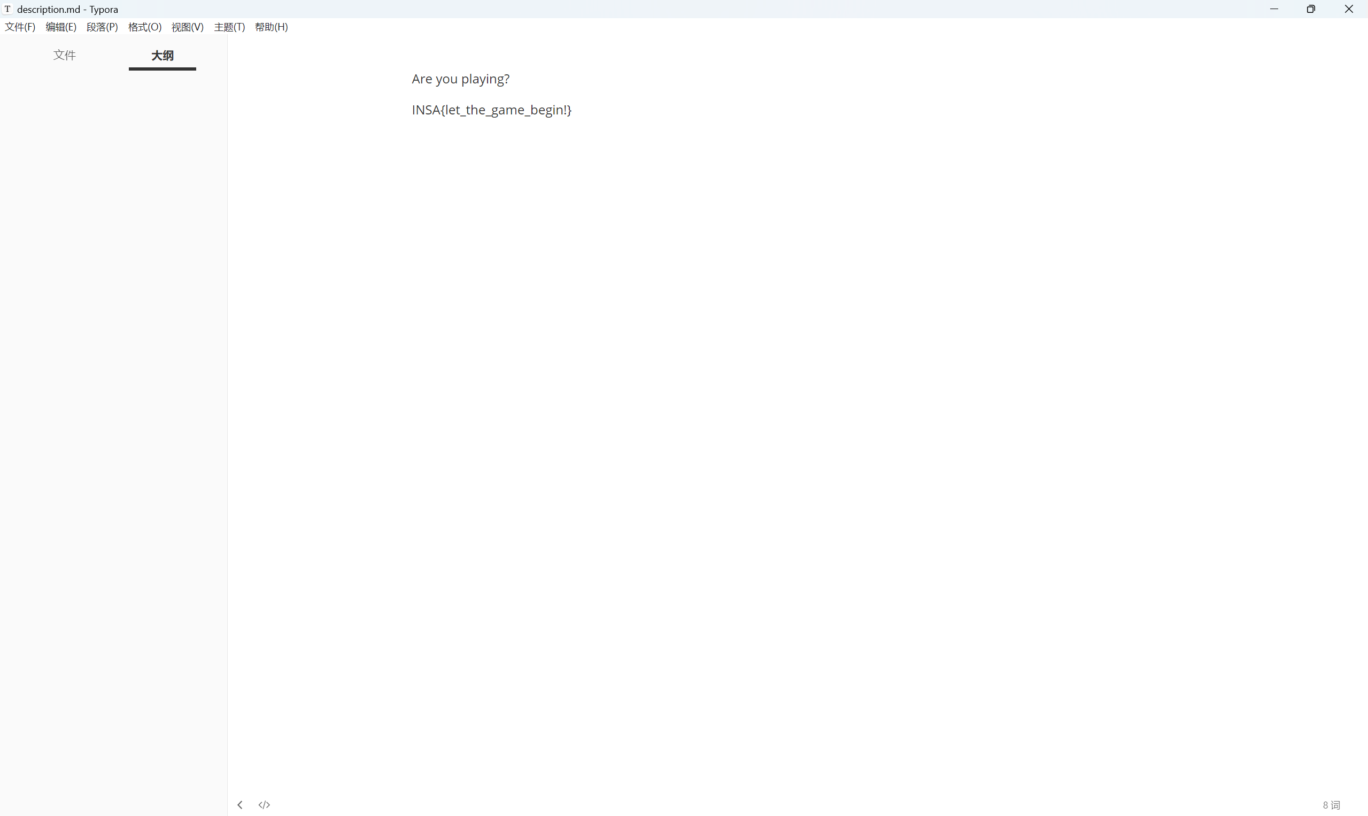
Task: Select the 大纲 outline tab
Action: [x=162, y=56]
